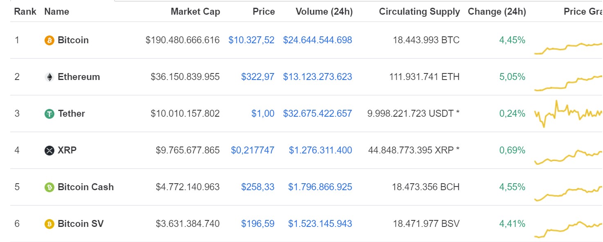Click Bitcoin SV volume $1.523.145.943 link
Viewport: 603px width, 242px height.
(x=320, y=224)
